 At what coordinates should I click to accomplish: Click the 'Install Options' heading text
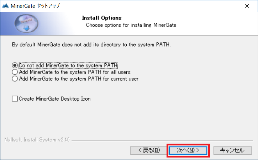pyautogui.click(x=102, y=18)
